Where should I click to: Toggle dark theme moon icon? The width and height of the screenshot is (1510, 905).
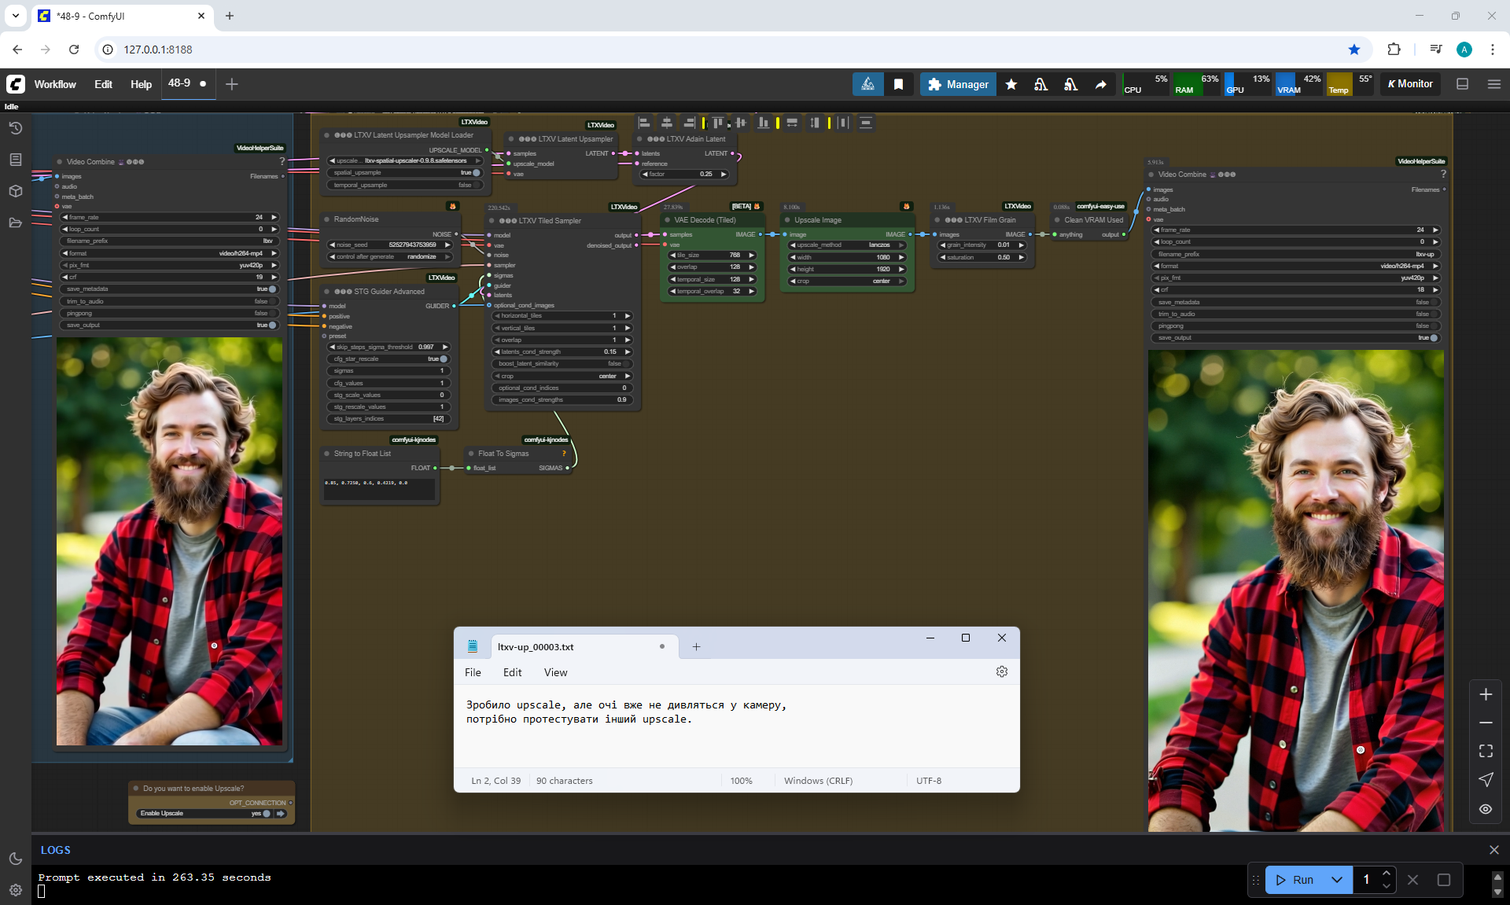click(x=15, y=859)
